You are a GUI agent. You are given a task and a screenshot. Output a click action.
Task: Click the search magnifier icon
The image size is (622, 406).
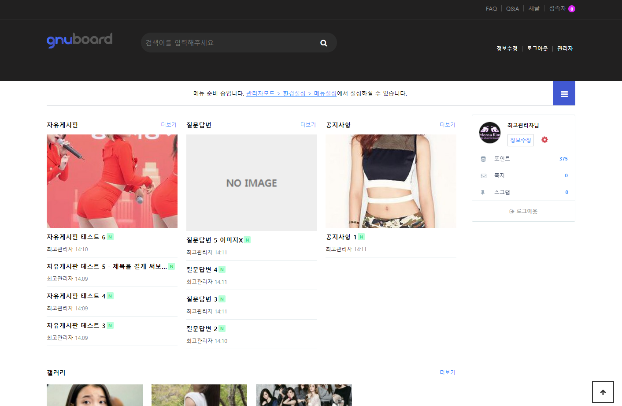tap(324, 43)
